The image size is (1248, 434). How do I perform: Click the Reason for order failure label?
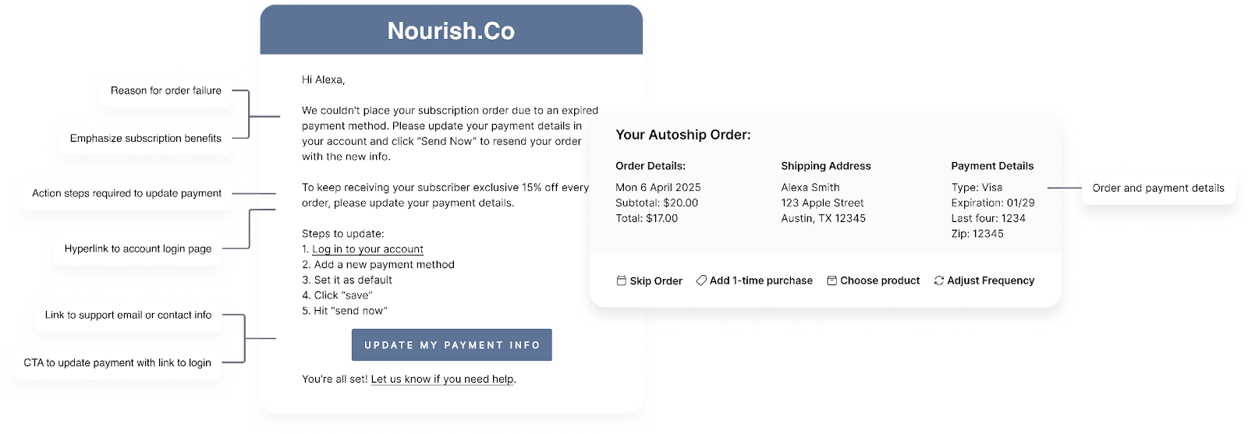pos(166,91)
